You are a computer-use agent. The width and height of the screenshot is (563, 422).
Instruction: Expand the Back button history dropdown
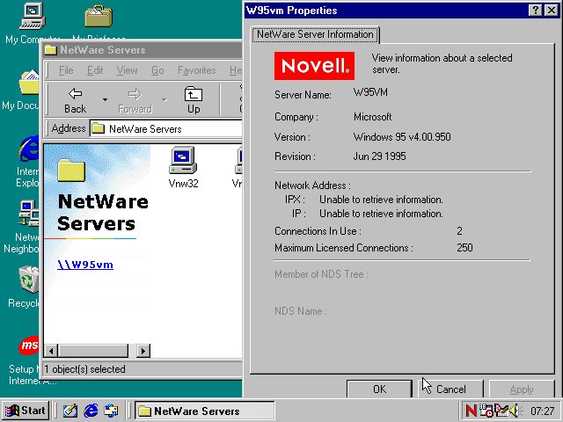tap(105, 99)
